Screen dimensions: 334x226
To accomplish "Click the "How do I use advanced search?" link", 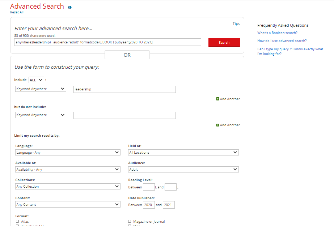I will (282, 41).
